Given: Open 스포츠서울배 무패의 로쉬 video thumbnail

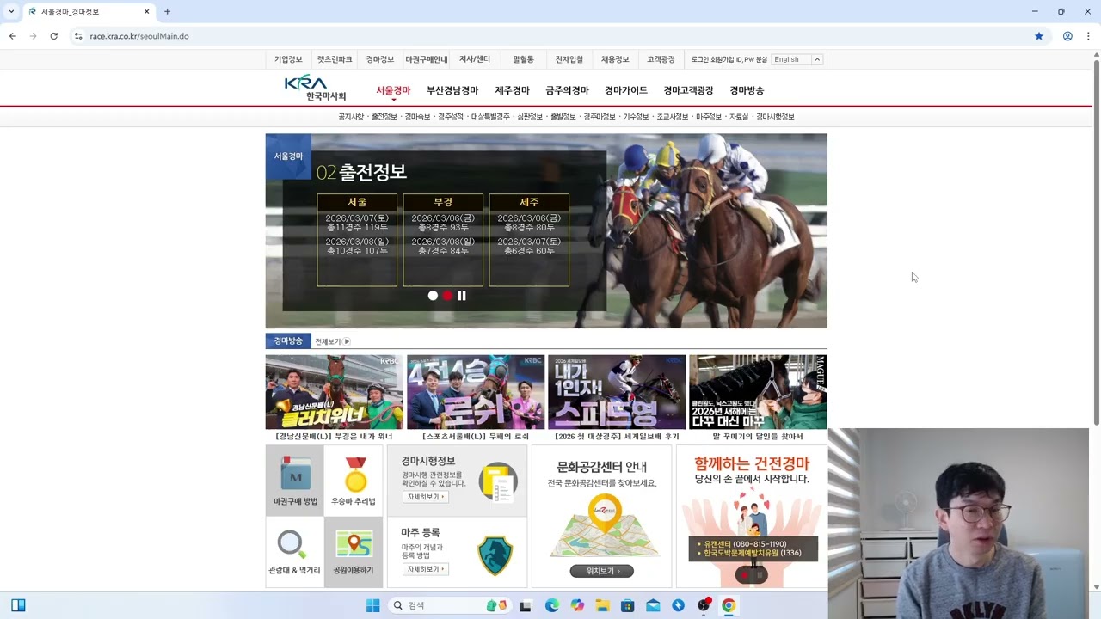Looking at the screenshot, I should tap(476, 392).
